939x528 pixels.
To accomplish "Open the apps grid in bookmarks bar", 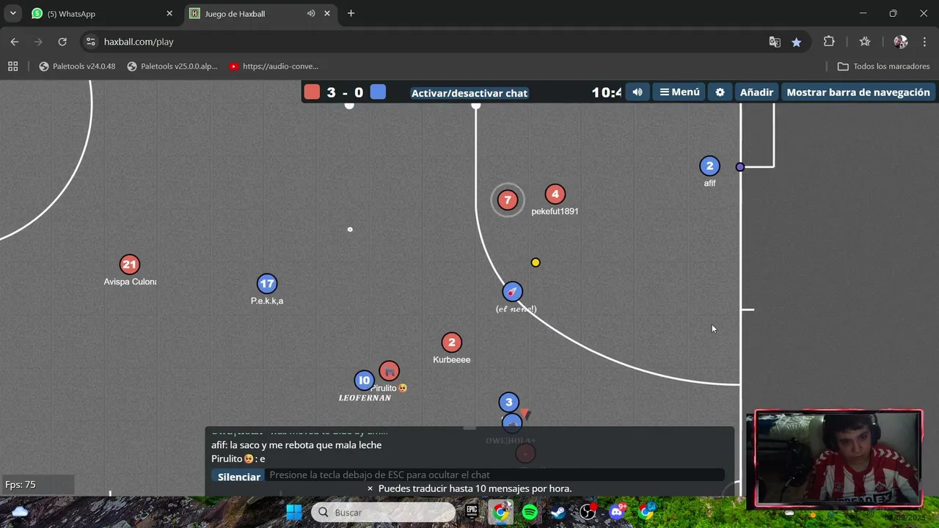I will [x=12, y=66].
